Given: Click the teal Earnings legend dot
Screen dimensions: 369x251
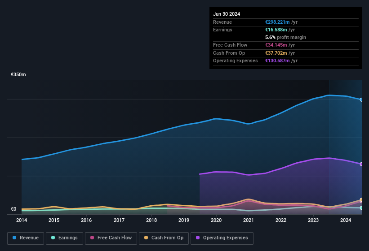Looking at the screenshot, I should [x=53, y=238].
